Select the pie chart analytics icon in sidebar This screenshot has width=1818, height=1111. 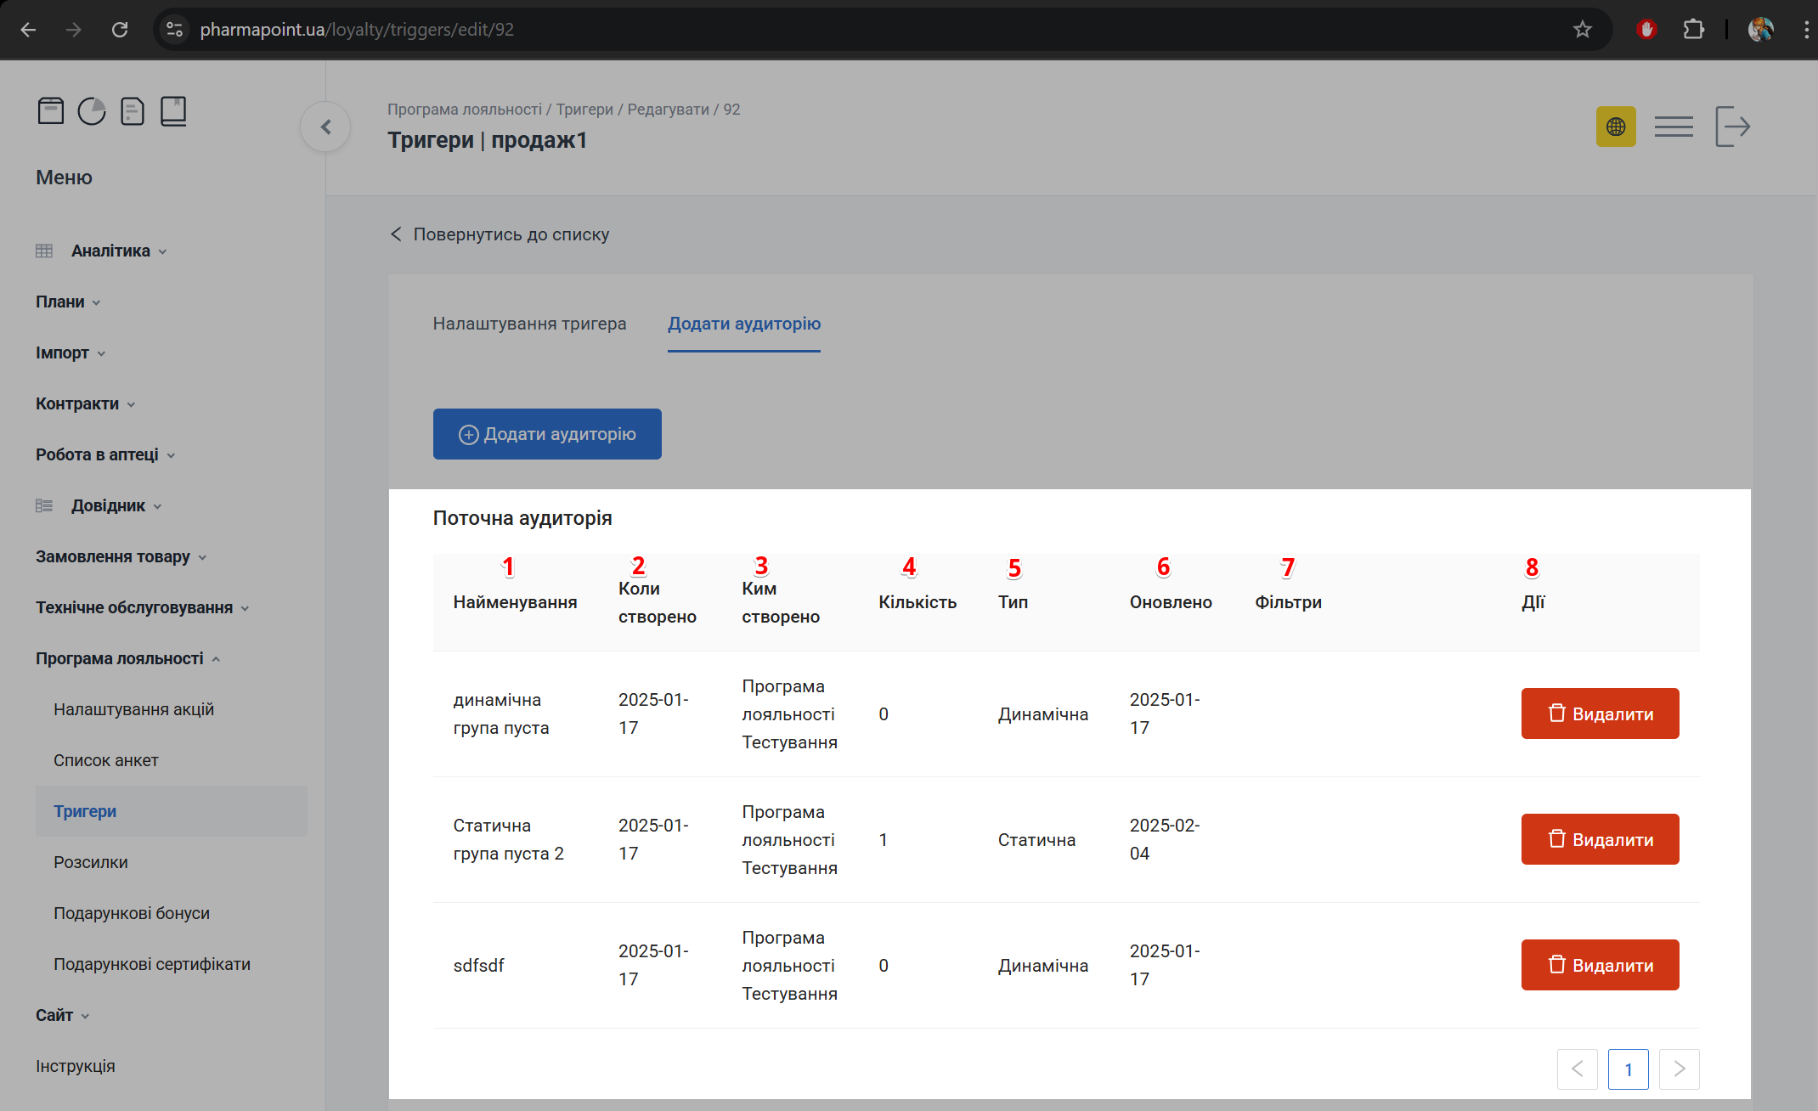click(92, 110)
